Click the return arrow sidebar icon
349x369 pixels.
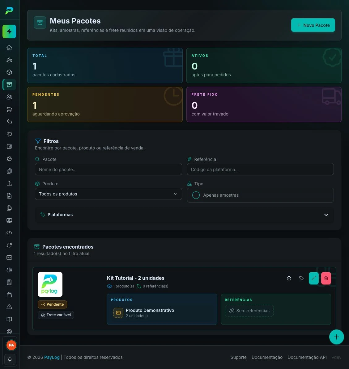(x=9, y=122)
